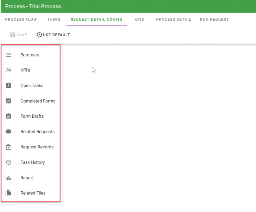The height and width of the screenshot is (212, 256).
Task: Select the Request Detail Config tab
Action: [x=96, y=20]
